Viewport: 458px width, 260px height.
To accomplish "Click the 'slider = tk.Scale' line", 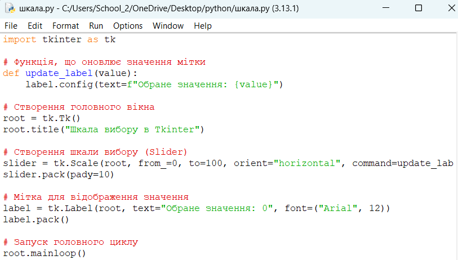I will 228,163.
